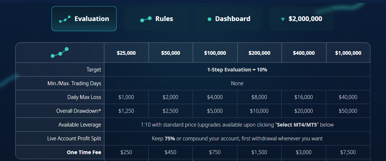Select the $50,000 account column header
The image size is (386, 161).
tap(171, 53)
